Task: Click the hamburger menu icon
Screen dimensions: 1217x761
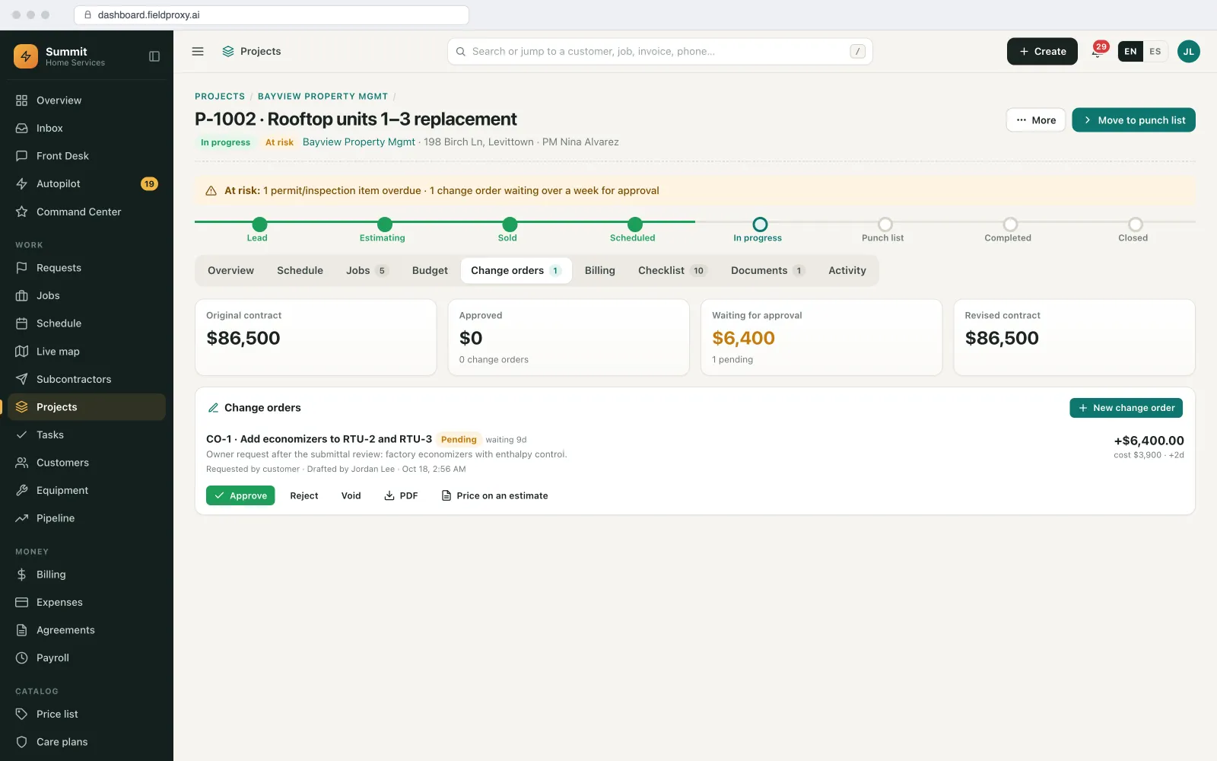Action: [x=198, y=52]
